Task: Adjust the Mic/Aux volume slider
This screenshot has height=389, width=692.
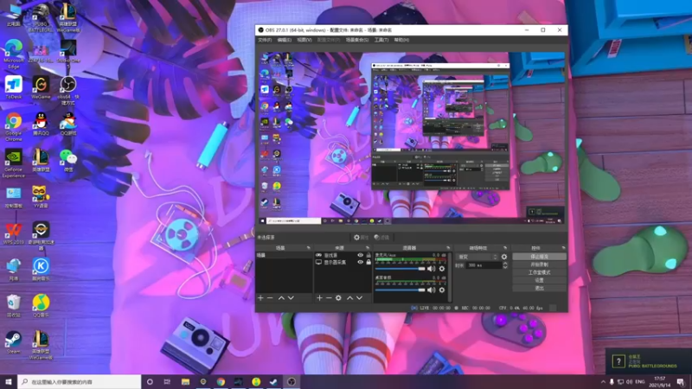Action: [400, 269]
